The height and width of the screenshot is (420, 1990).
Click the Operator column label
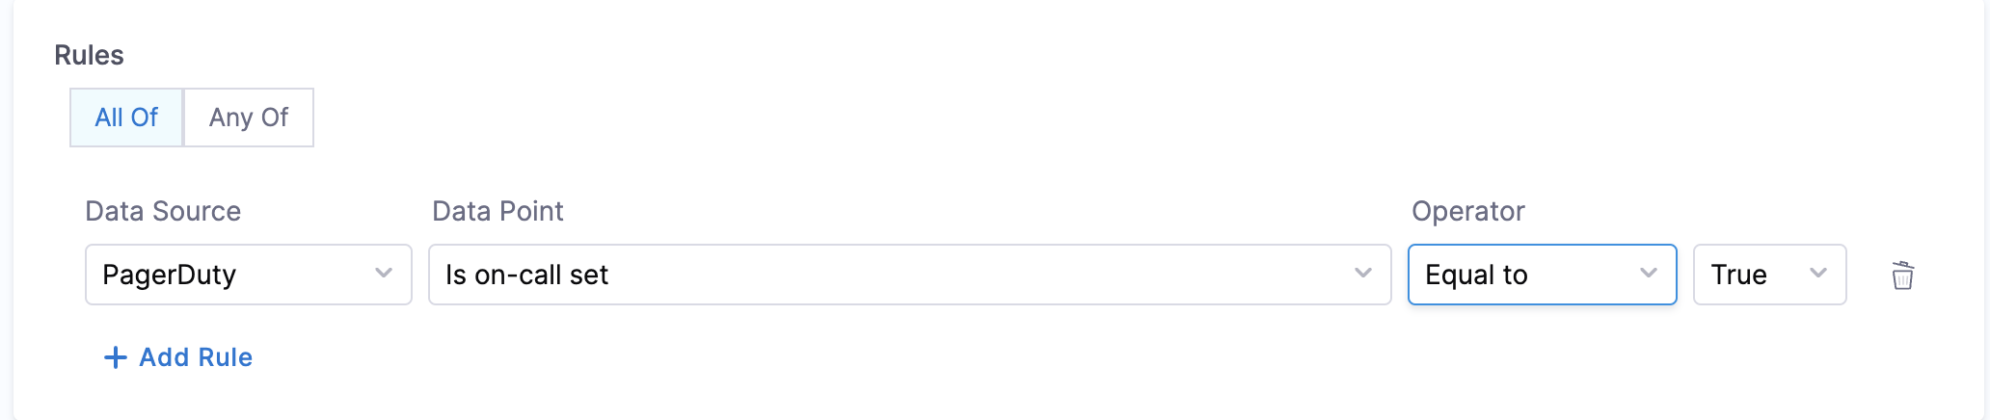coord(1467,211)
